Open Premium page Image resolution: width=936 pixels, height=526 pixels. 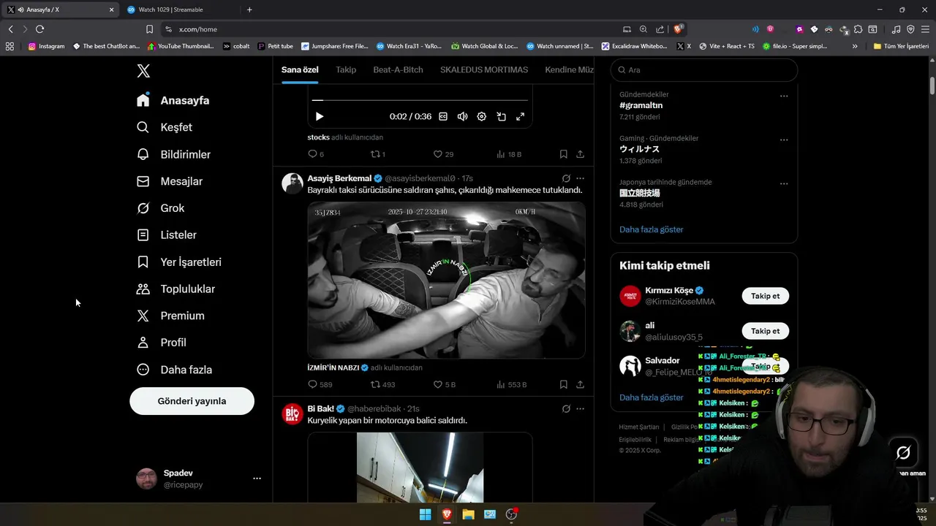point(171,316)
